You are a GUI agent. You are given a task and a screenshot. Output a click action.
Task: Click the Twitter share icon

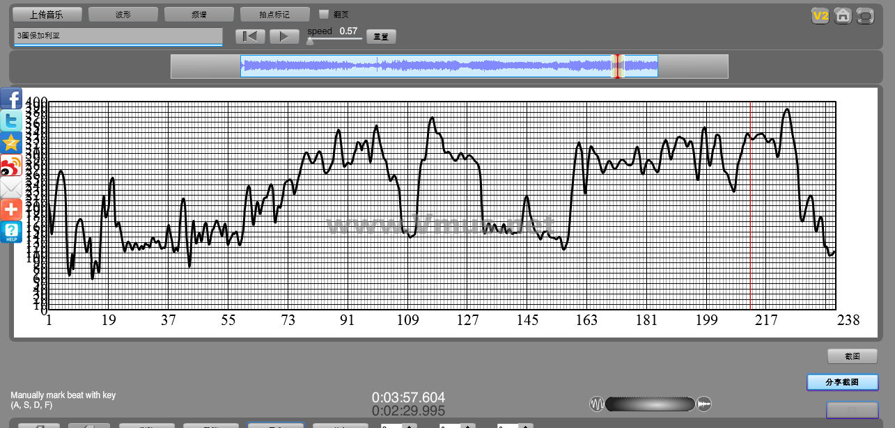(11, 120)
